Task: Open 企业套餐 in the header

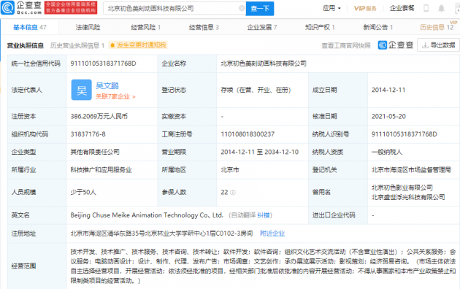Action: (402, 8)
